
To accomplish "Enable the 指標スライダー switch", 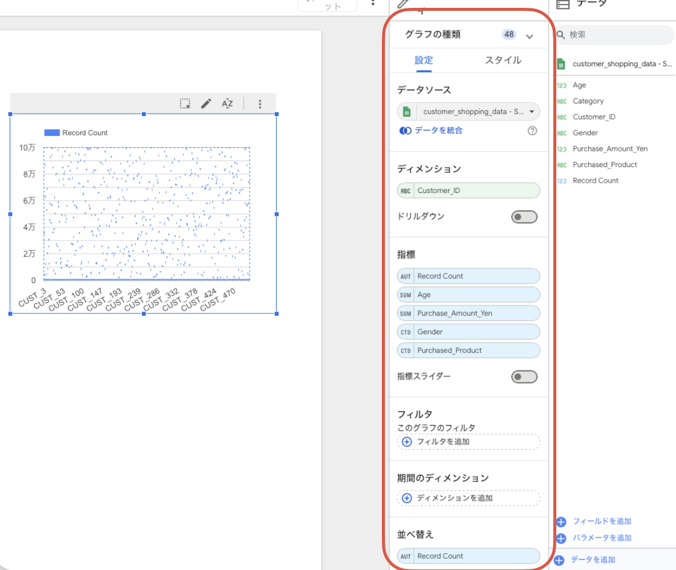I will (x=524, y=377).
